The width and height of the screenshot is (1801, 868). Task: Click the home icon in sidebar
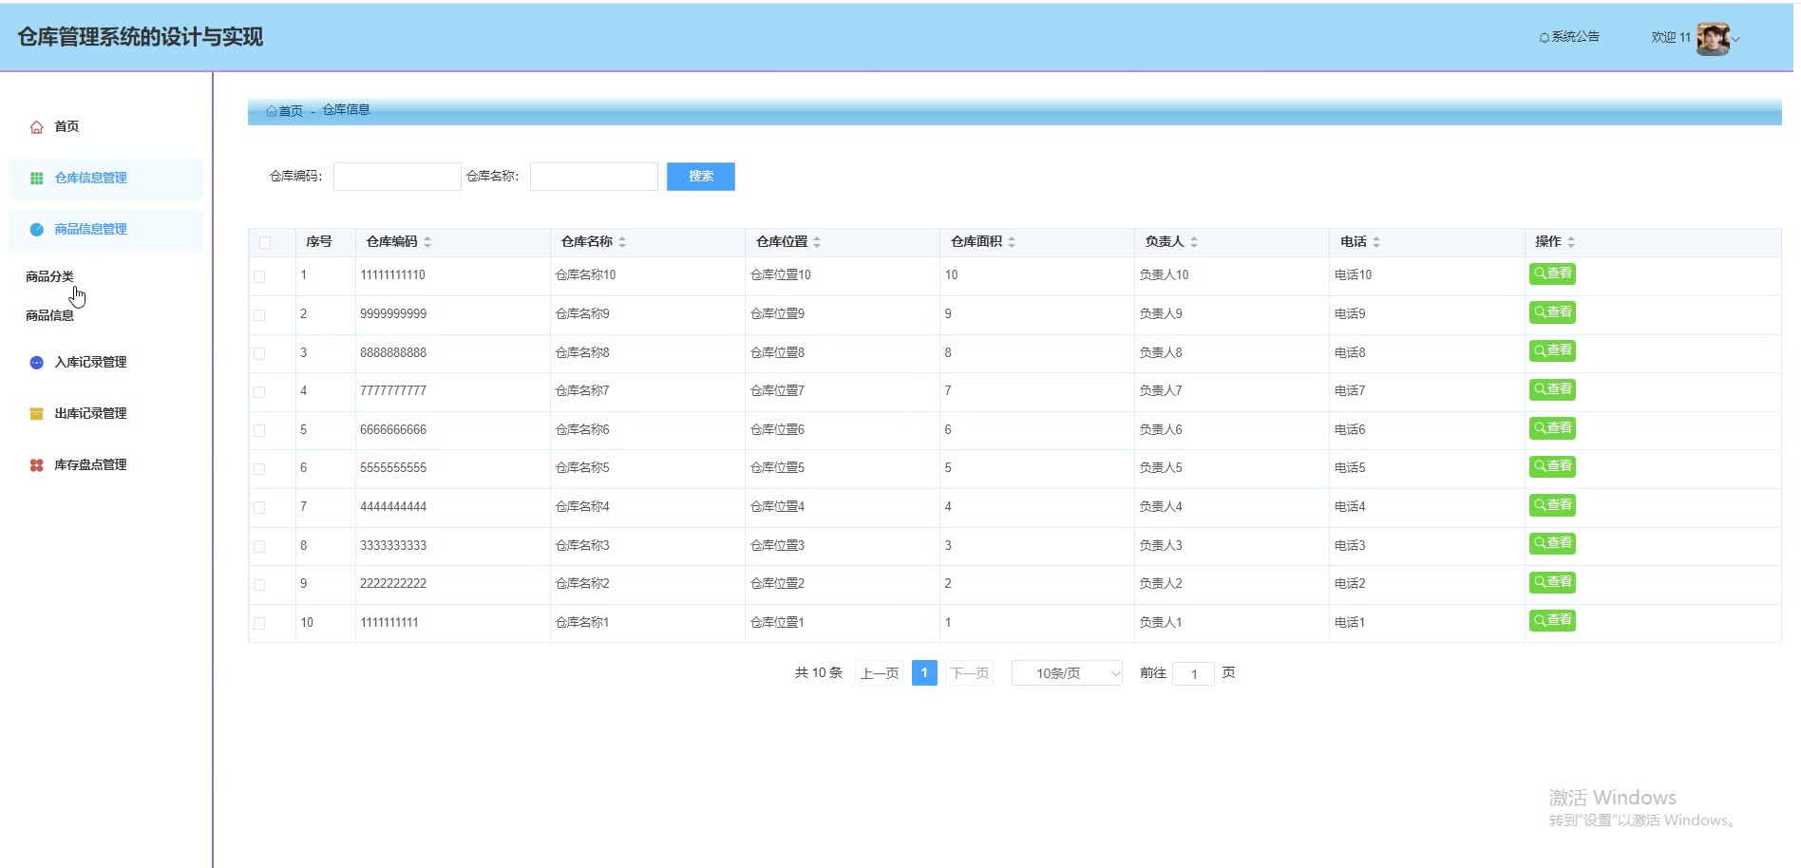(37, 127)
